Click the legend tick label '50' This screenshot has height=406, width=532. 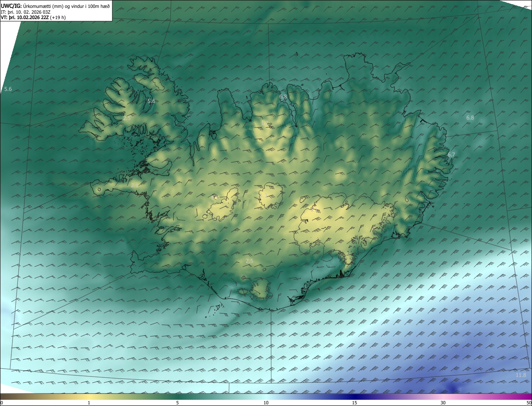point(529,403)
